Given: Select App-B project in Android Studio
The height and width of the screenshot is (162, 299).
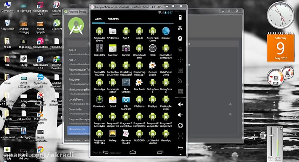Looking at the screenshot, I should pyautogui.click(x=78, y=52).
